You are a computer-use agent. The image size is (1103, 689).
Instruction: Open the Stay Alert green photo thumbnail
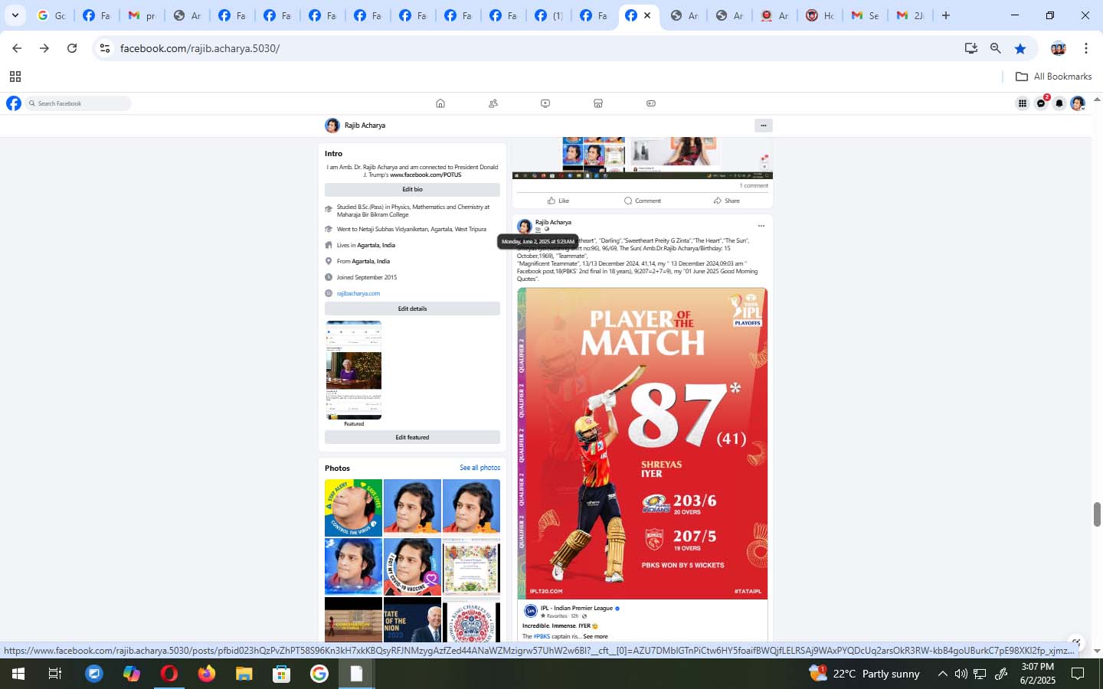click(353, 508)
